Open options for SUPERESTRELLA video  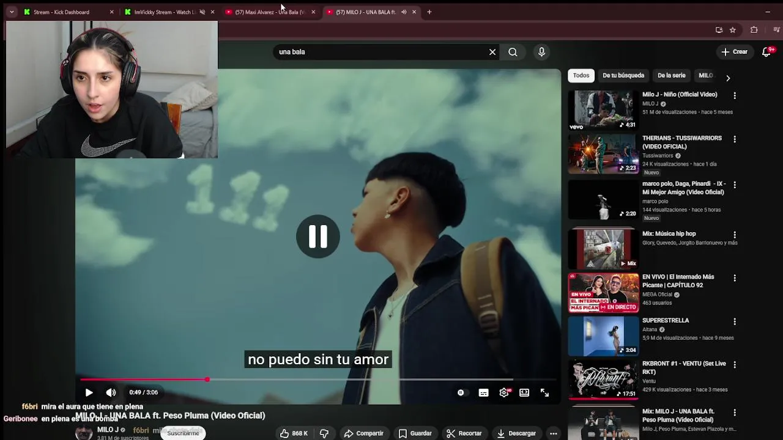(x=735, y=321)
